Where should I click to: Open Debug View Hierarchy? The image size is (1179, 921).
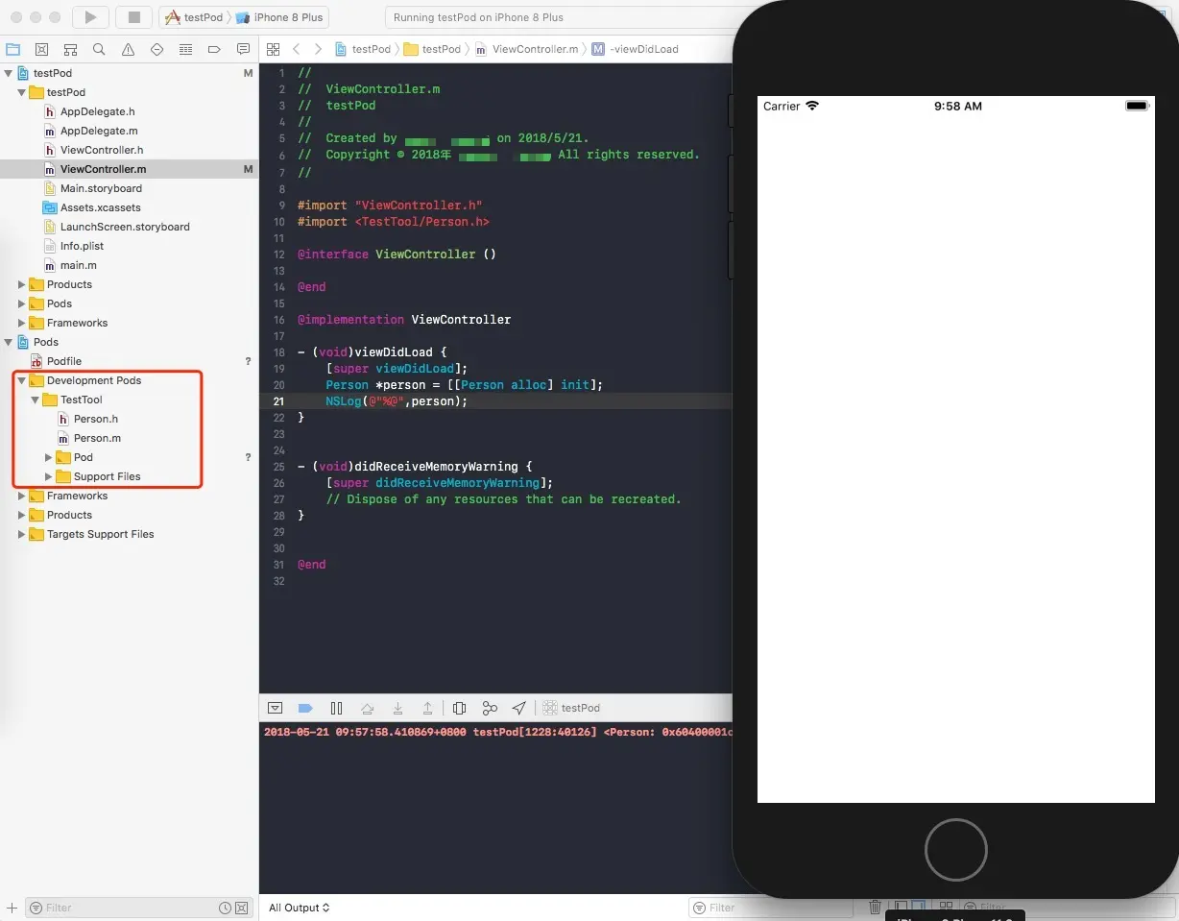click(x=459, y=708)
